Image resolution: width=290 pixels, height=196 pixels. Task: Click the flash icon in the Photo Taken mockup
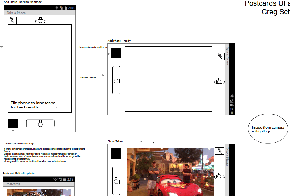coord(219,151)
